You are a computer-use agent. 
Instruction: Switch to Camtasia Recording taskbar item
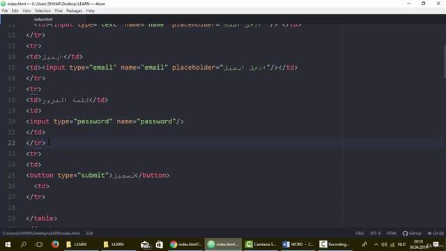pos(335,245)
